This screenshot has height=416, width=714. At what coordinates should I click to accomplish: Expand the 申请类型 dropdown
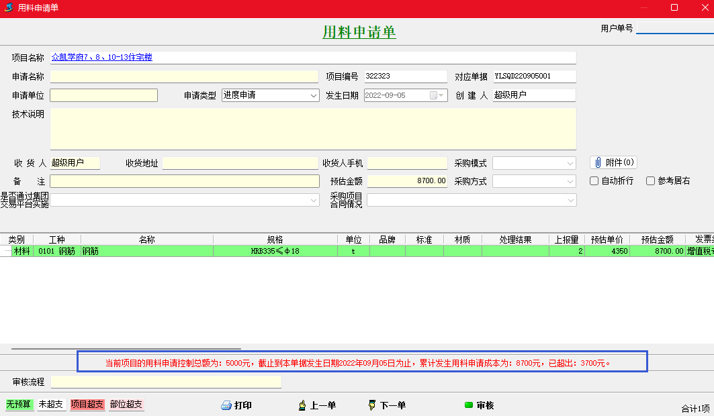click(x=314, y=95)
